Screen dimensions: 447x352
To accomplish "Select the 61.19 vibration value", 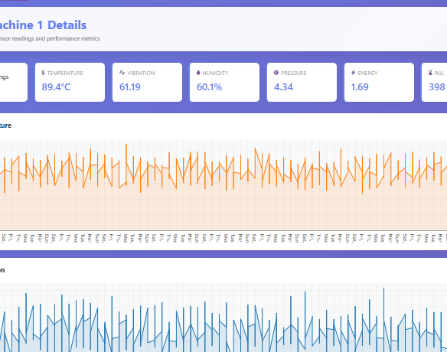I will 129,87.
